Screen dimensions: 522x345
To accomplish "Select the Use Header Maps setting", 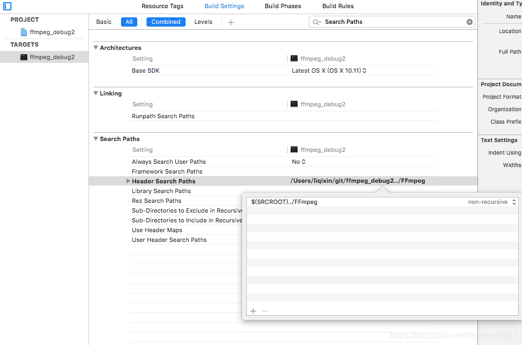I will click(157, 230).
